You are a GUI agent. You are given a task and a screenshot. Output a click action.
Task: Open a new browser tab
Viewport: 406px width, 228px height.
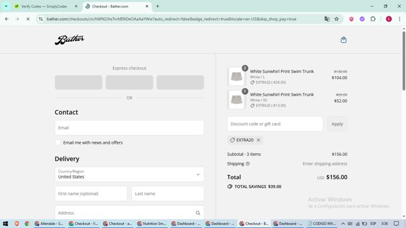(157, 6)
